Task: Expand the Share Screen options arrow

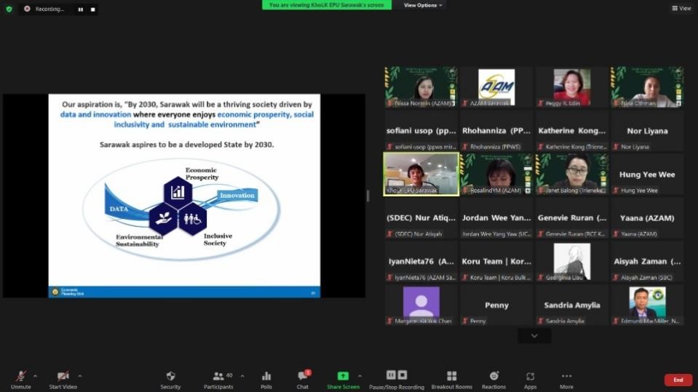Action: point(360,376)
